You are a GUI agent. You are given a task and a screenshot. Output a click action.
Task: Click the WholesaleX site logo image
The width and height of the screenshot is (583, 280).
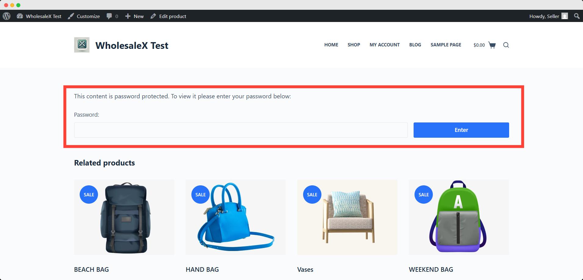[82, 45]
